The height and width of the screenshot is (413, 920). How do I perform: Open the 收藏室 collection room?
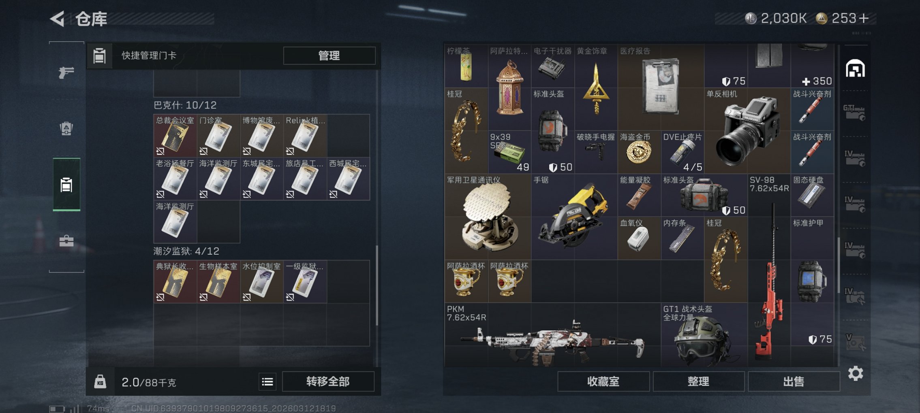tap(603, 381)
